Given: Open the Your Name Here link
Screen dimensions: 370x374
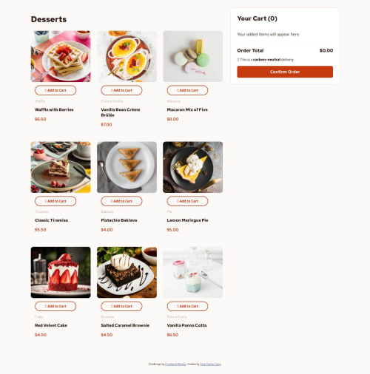Looking at the screenshot, I should [x=211, y=364].
